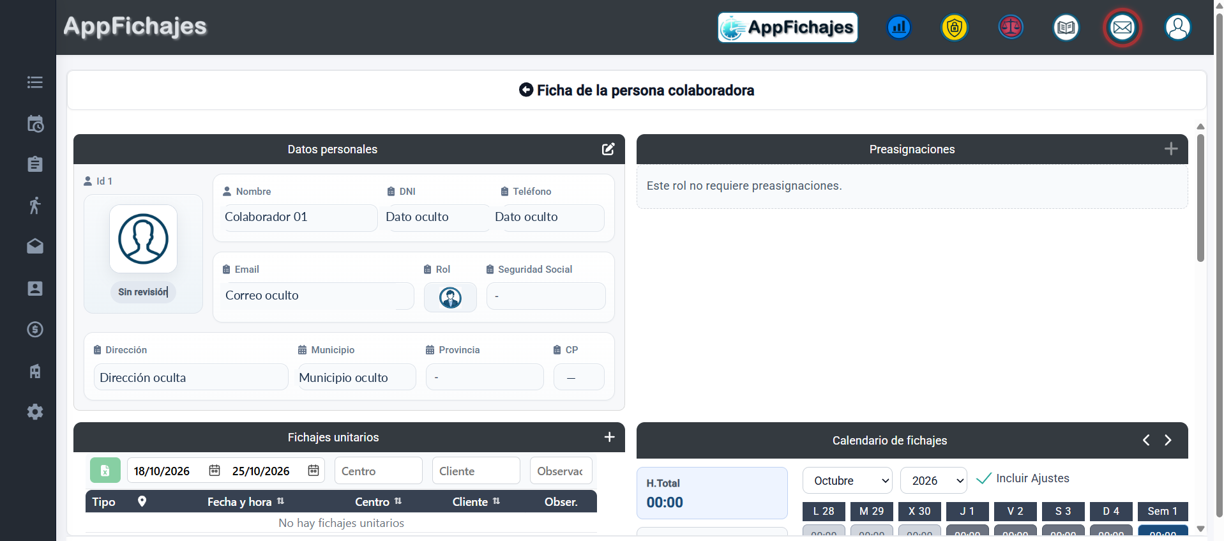The image size is (1224, 541).
Task: Add a preasignación with the plus icon
Action: [1171, 149]
